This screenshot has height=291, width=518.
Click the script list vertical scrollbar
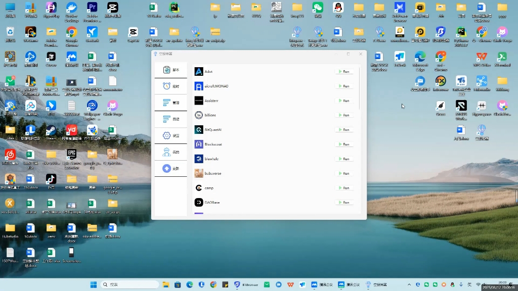click(360, 88)
